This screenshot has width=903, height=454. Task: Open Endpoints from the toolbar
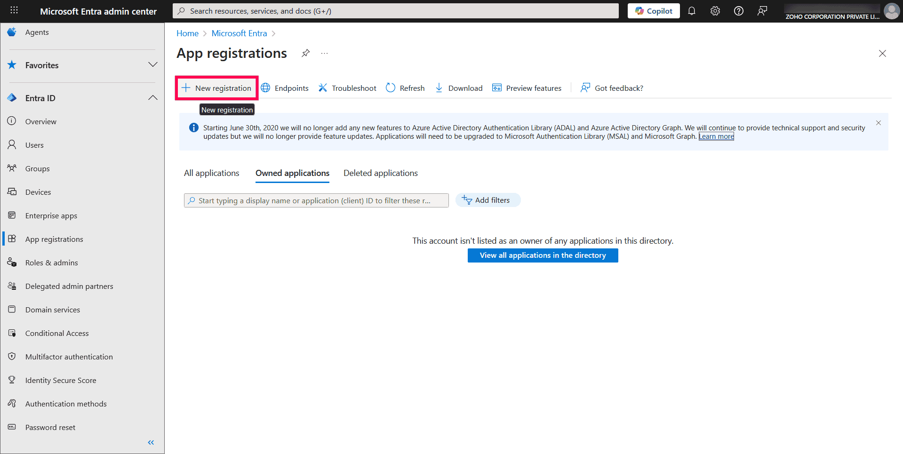click(285, 88)
